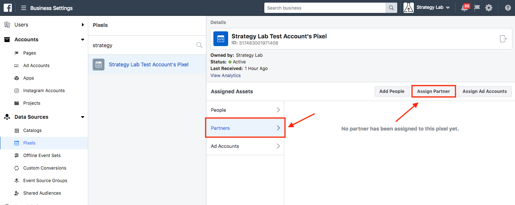Click the Event Source Groups icon

[x=17, y=181]
